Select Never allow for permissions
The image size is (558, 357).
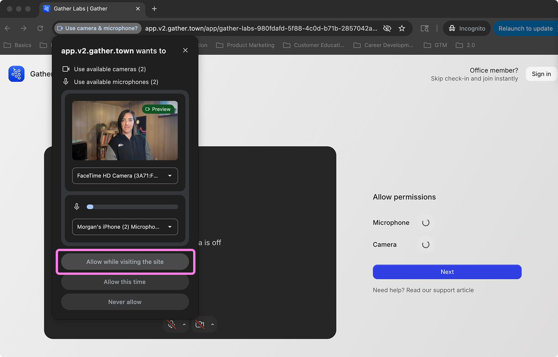point(125,302)
